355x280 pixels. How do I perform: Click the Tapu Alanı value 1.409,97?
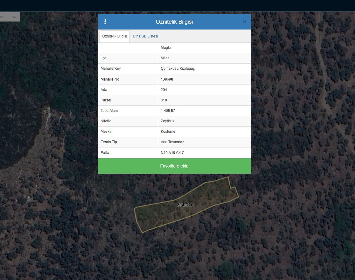tap(168, 111)
